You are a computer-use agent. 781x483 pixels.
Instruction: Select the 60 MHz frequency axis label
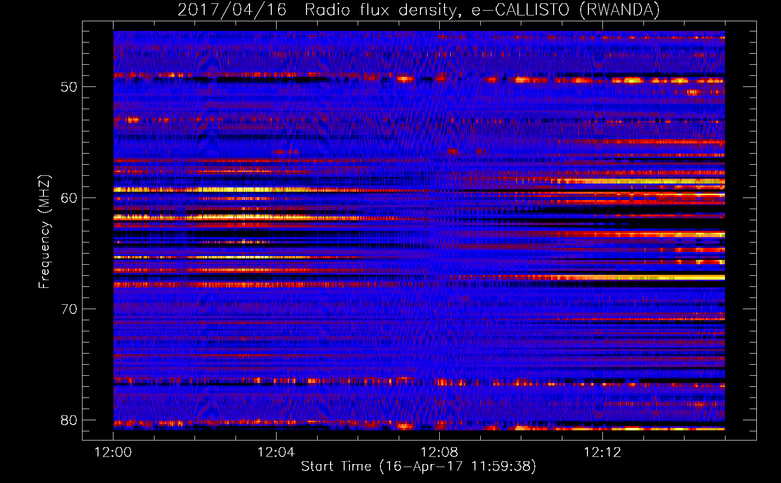(x=69, y=198)
